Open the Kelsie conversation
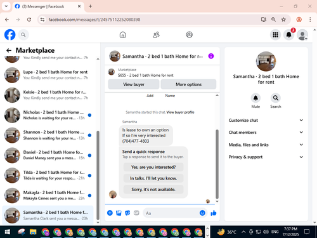This screenshot has width=317, height=238. click(48, 95)
